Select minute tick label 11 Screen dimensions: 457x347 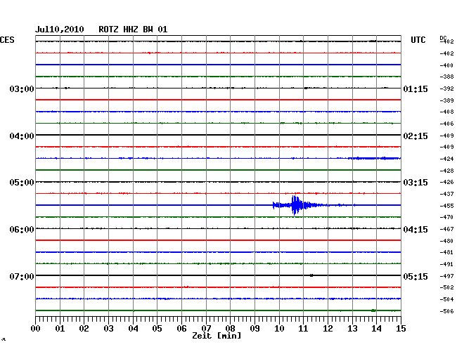[303, 329]
